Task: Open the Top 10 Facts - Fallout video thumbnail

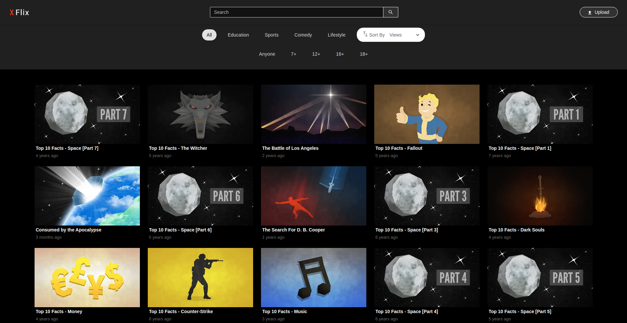Action: pos(427,114)
